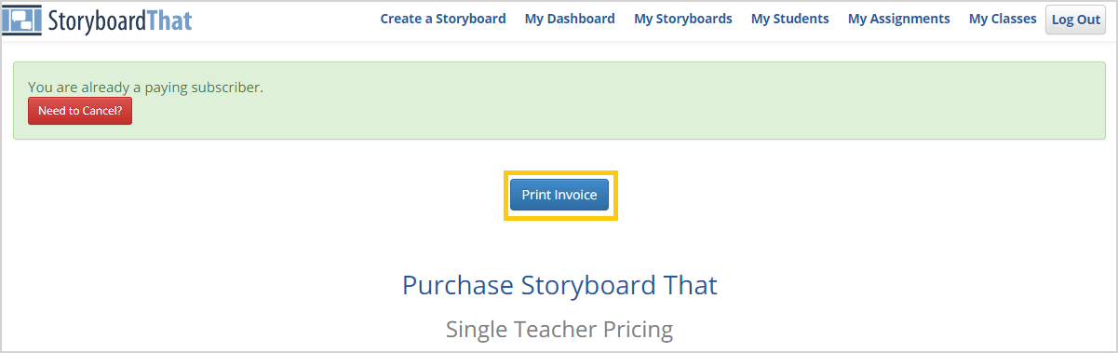Screen dimensions: 1118x353
Task: Click the already a paying subscriber message
Action: pos(146,87)
